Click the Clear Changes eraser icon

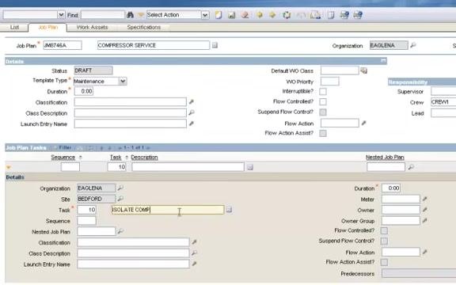[x=245, y=15]
